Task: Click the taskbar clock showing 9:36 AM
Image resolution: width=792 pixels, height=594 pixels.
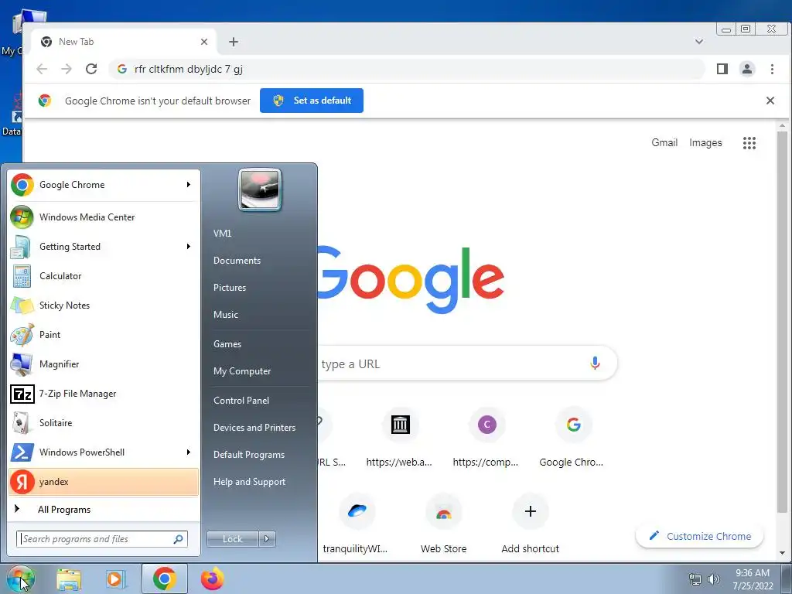Action: click(x=753, y=579)
